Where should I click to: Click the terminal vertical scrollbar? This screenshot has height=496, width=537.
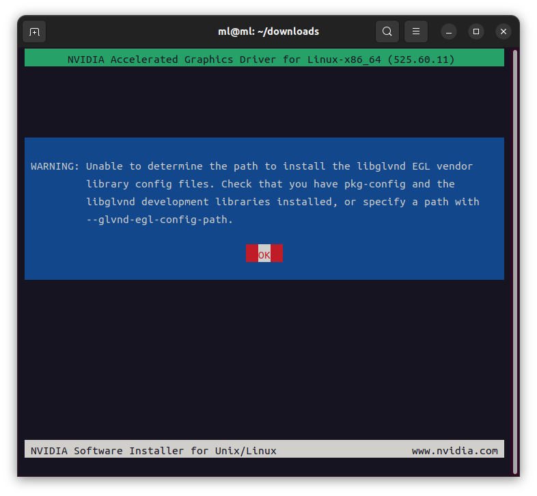515,262
